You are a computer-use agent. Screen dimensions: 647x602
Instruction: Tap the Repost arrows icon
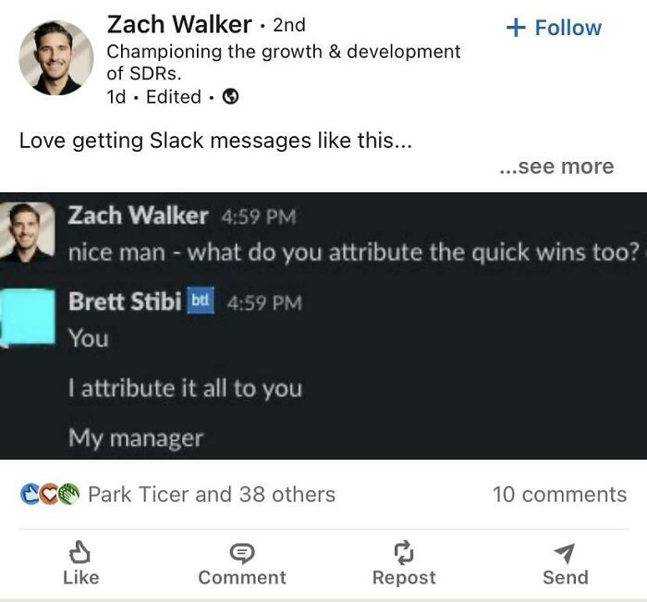point(403,554)
